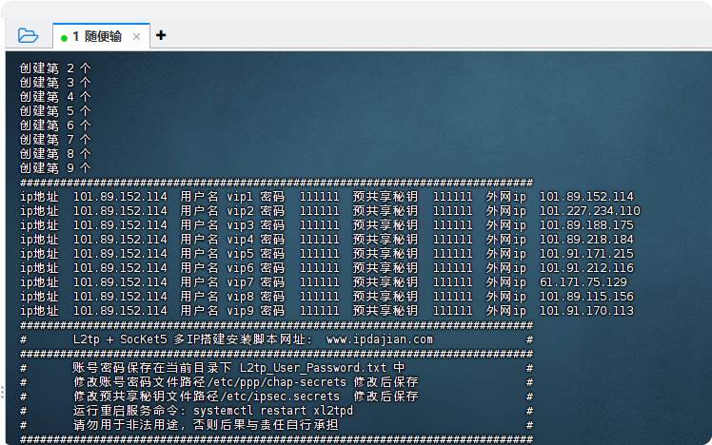Viewport: 712px width, 445px height.
Task: Close the 随便输 session tab
Action: pos(136,36)
